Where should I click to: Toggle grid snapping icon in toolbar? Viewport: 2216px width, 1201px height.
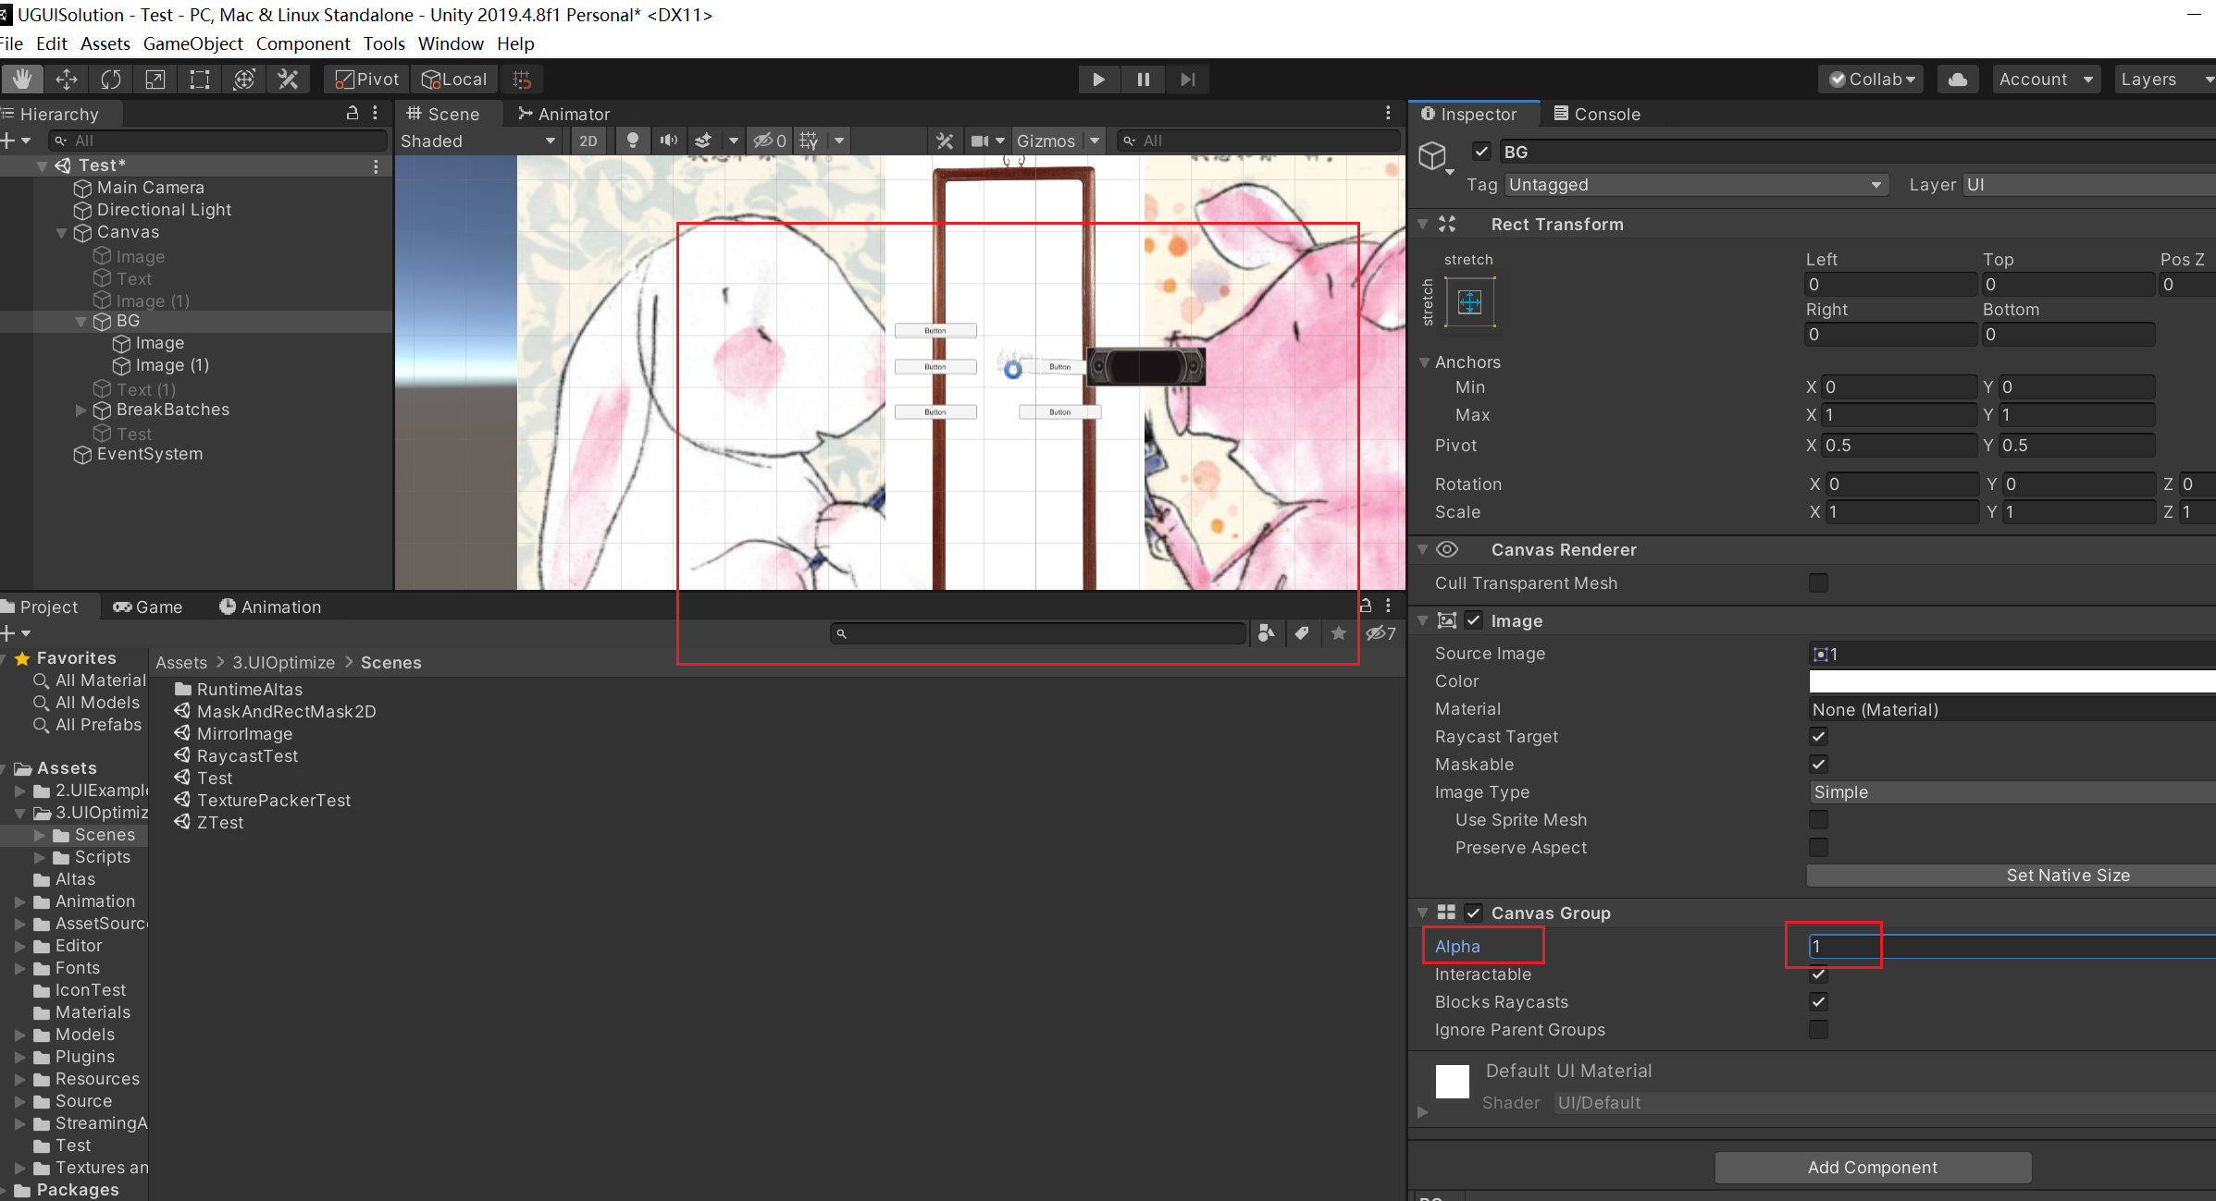point(522,80)
